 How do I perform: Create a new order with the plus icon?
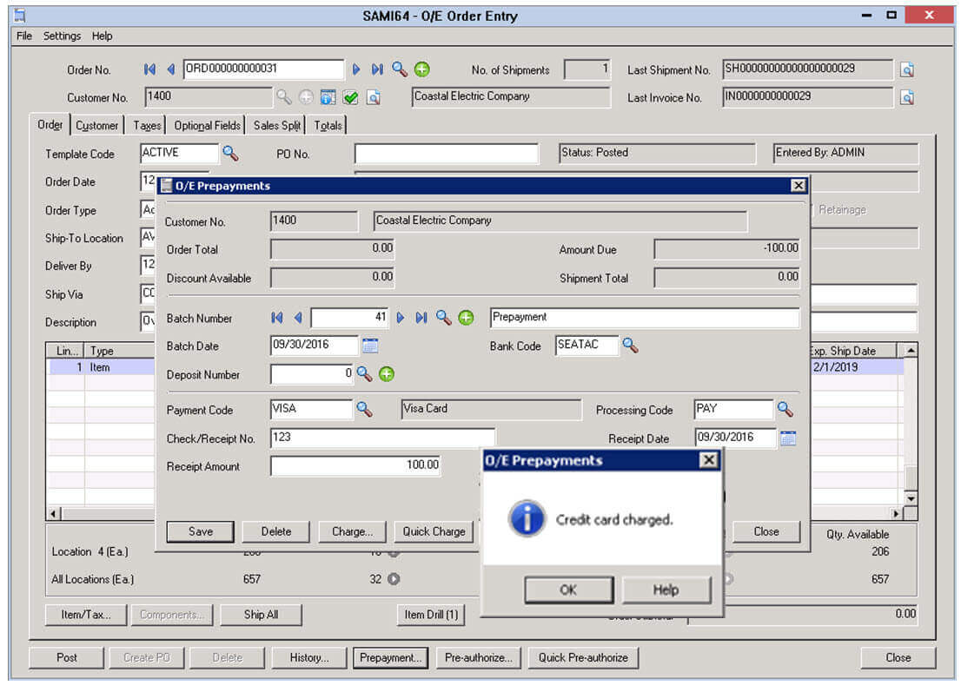421,69
